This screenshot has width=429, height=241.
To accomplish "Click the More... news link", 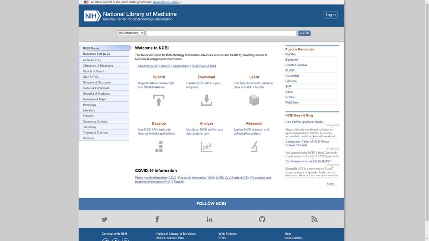I will (331, 183).
